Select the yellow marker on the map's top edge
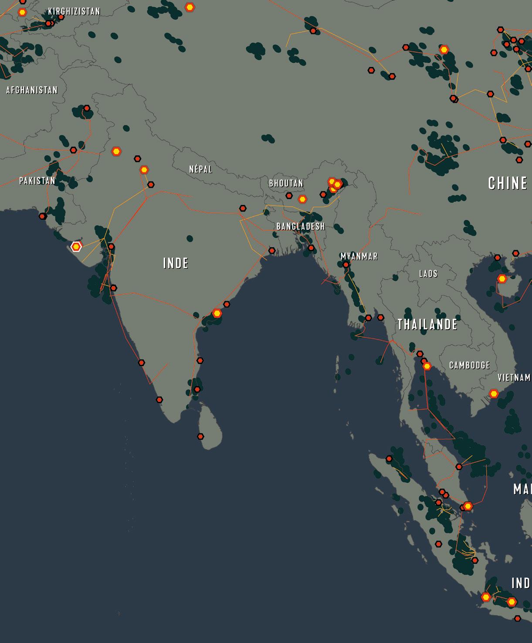This screenshot has height=643, width=532. [190, 7]
